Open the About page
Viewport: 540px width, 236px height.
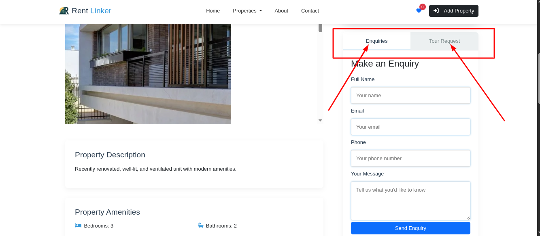click(x=281, y=11)
